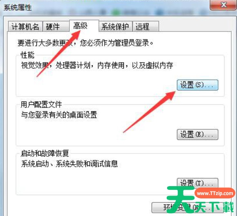Select the 性能 group label

27,55
